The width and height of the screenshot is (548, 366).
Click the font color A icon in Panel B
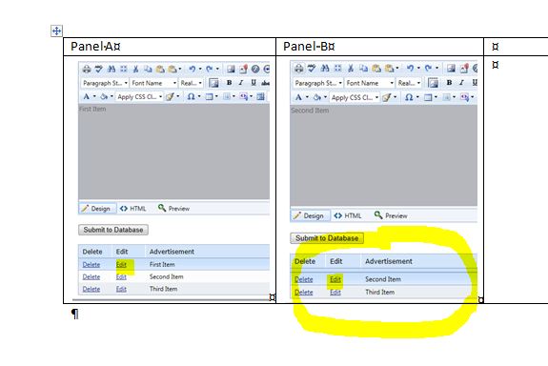[298, 97]
